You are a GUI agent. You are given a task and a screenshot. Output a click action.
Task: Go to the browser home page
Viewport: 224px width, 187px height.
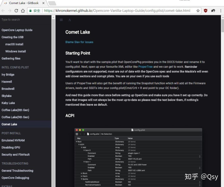[23, 11]
